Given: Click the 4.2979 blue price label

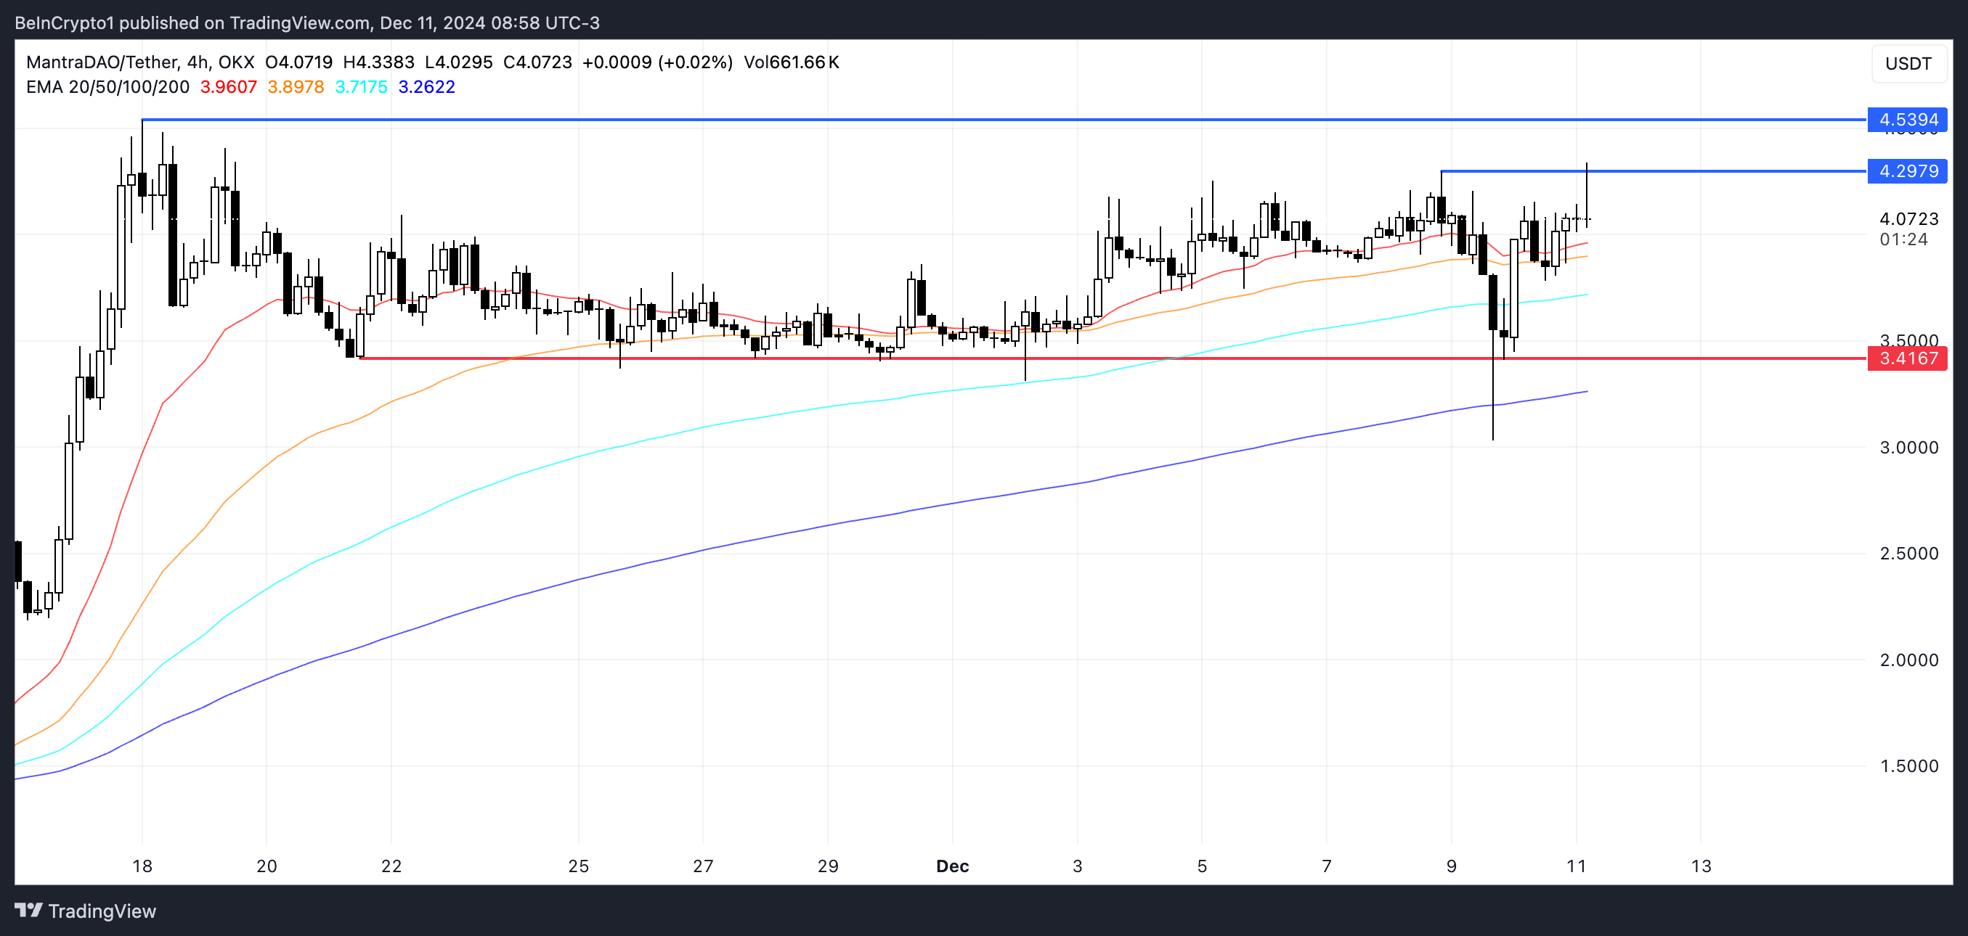Looking at the screenshot, I should click(1907, 171).
